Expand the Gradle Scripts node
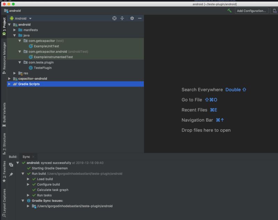This screenshot has height=220, width=278. [9, 84]
